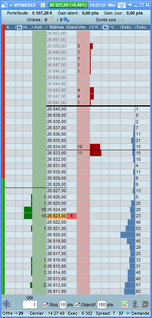Click the Dernier : 14:27:49 status entry
152x318 pixels.
[x=48, y=314]
